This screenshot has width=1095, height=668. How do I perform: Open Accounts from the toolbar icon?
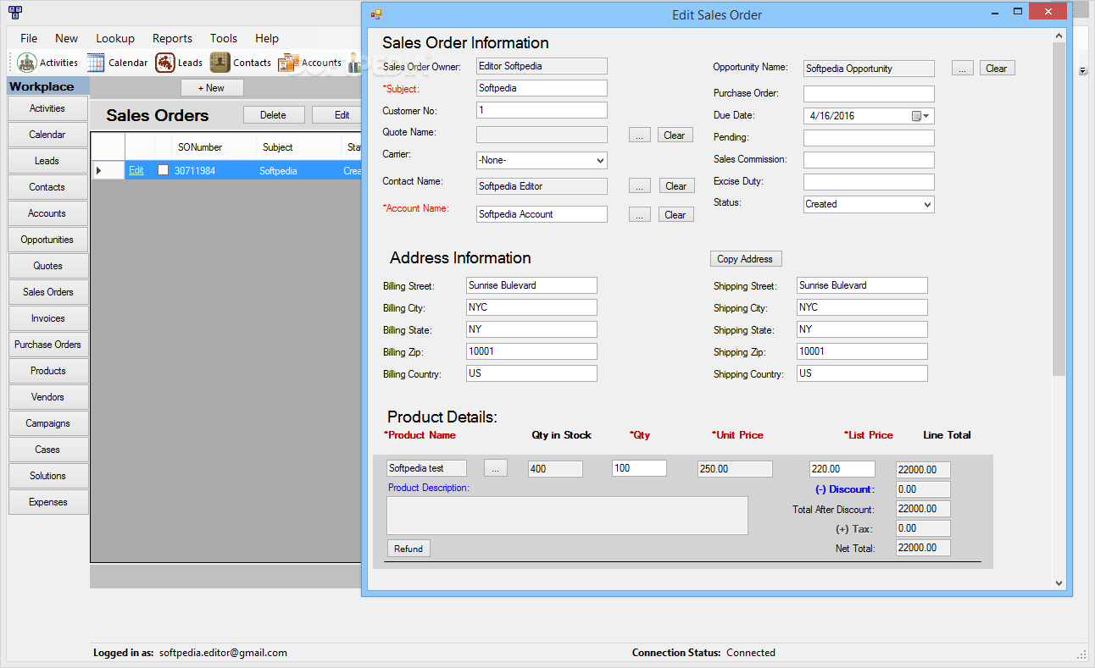tap(289, 63)
